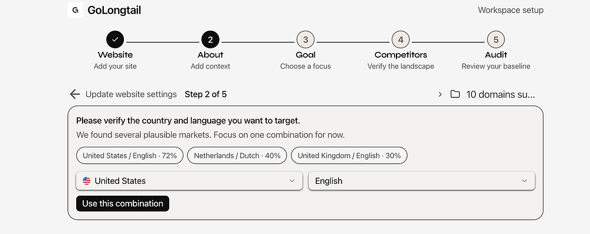Click the United States flag icon

(87, 181)
